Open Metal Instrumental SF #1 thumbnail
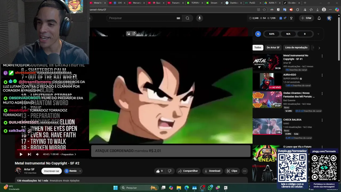Image resolution: width=341 pixels, height=192 pixels. click(267, 62)
